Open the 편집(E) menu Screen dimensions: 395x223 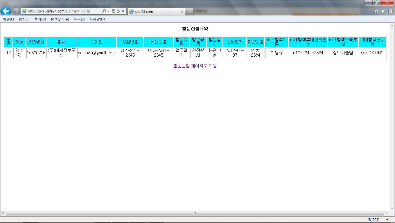[x=24, y=19]
